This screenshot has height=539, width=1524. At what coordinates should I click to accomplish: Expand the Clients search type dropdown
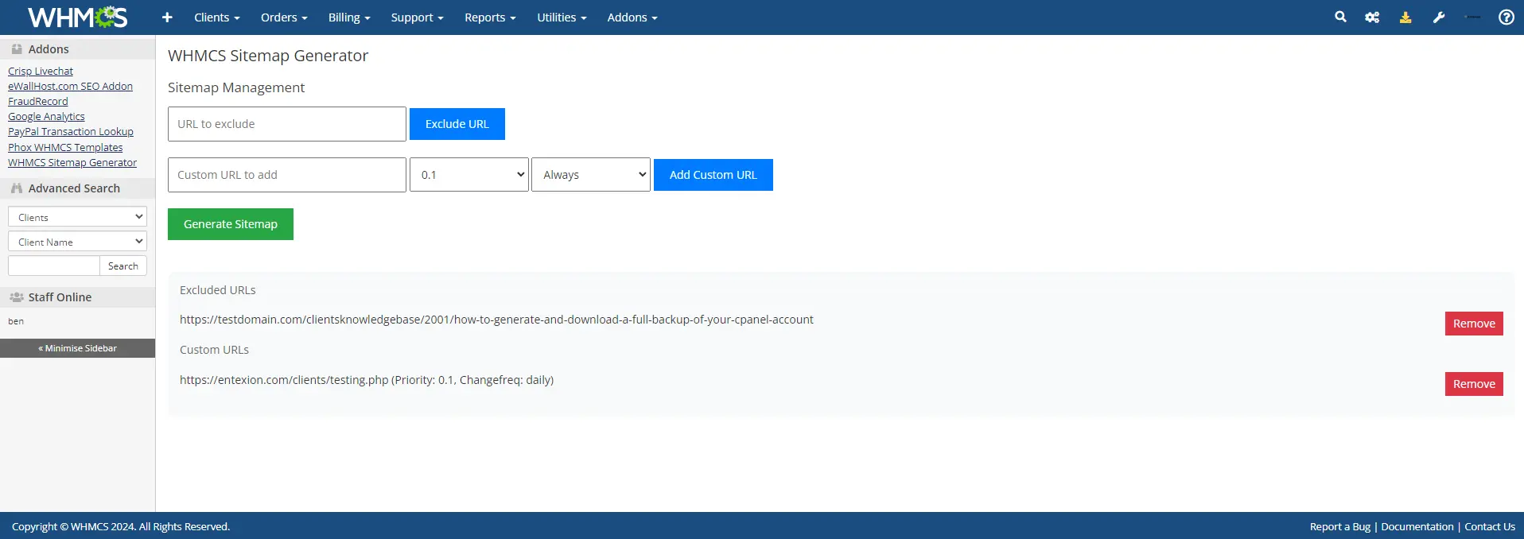click(77, 217)
